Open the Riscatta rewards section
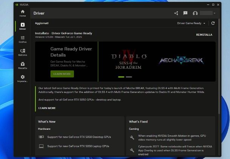The height and width of the screenshot is (159, 230). [x=23, y=65]
